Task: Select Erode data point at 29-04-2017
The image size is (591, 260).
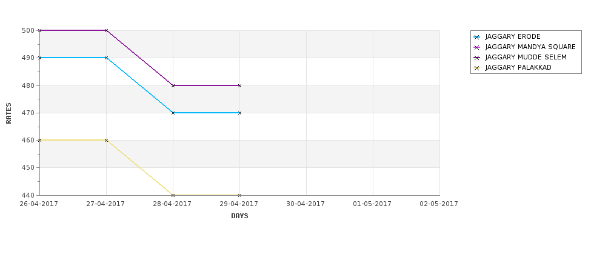Action: pos(239,113)
